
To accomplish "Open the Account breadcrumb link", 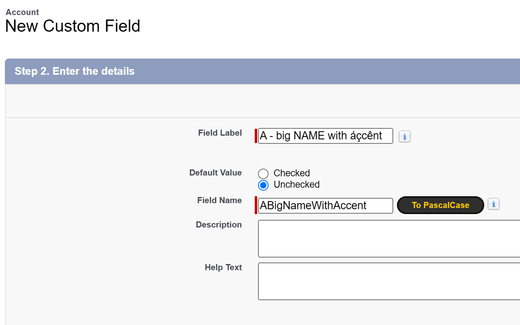I will click(22, 12).
